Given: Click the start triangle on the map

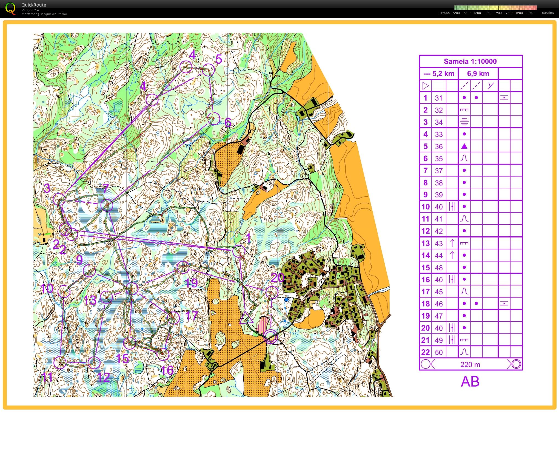Looking at the screenshot, I should (x=246, y=318).
